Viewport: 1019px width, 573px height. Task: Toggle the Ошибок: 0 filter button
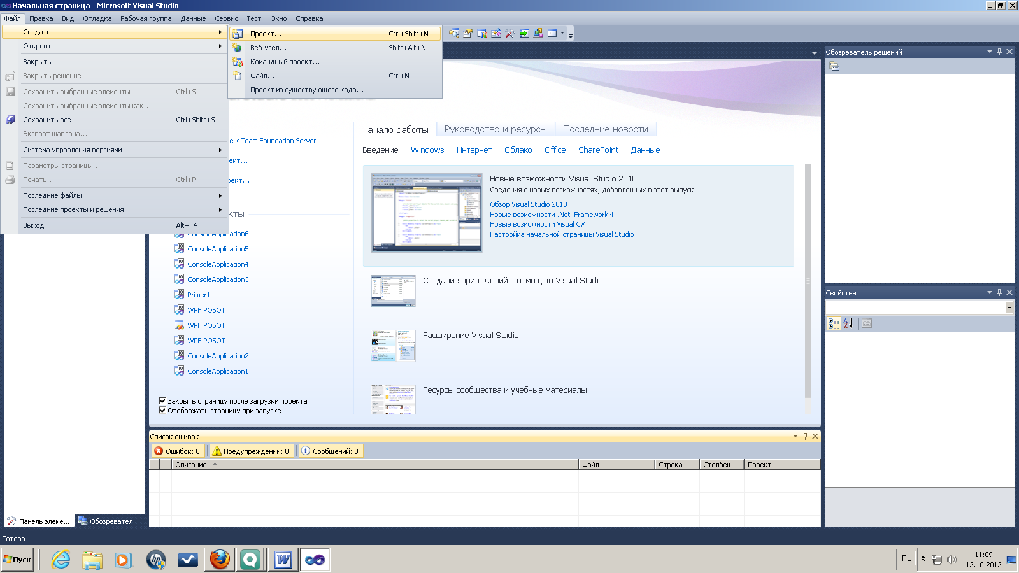pos(178,451)
